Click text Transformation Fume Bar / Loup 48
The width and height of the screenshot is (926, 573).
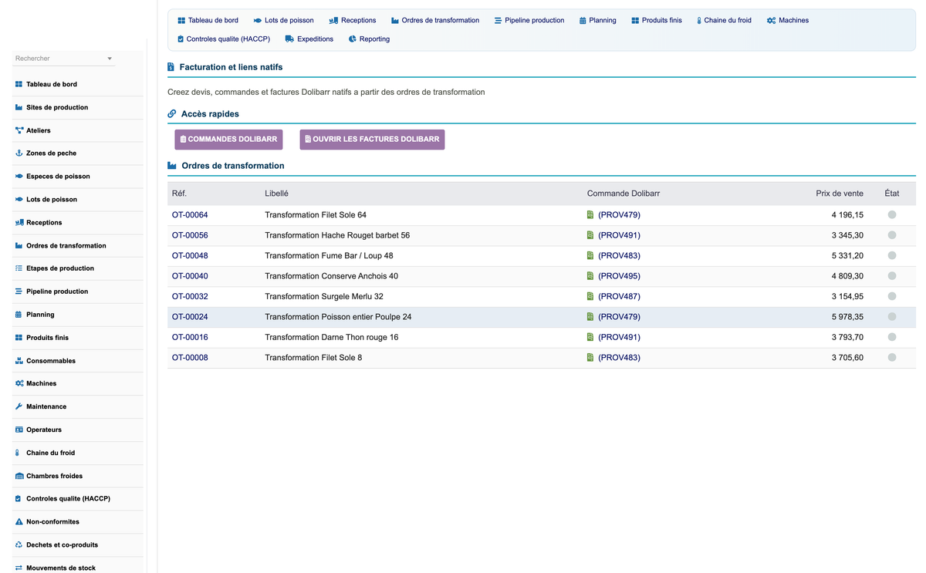pos(329,256)
